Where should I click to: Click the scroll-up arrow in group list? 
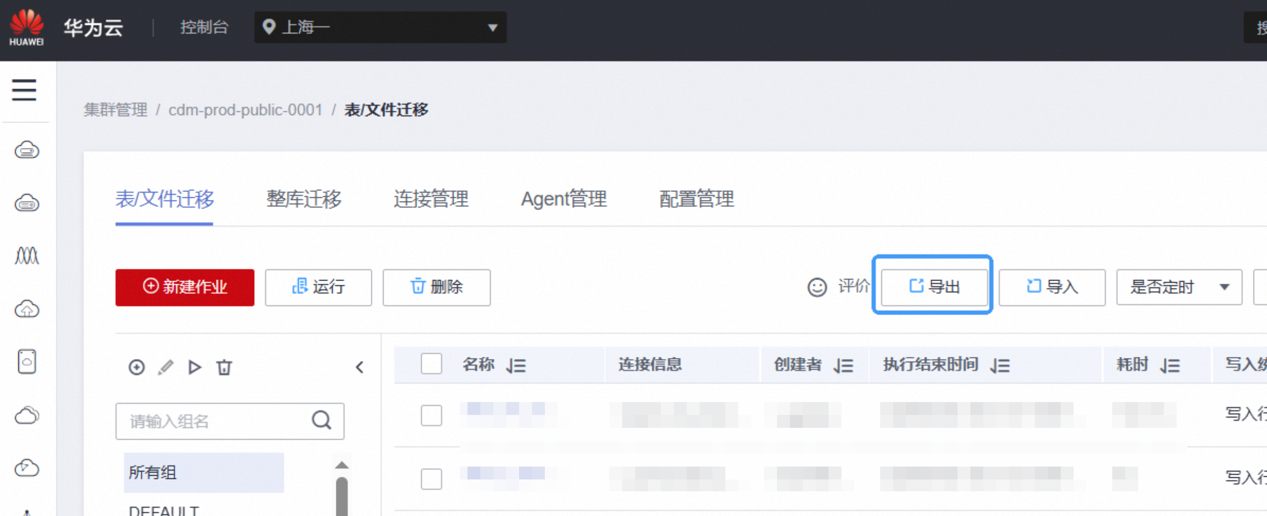pyautogui.click(x=342, y=465)
